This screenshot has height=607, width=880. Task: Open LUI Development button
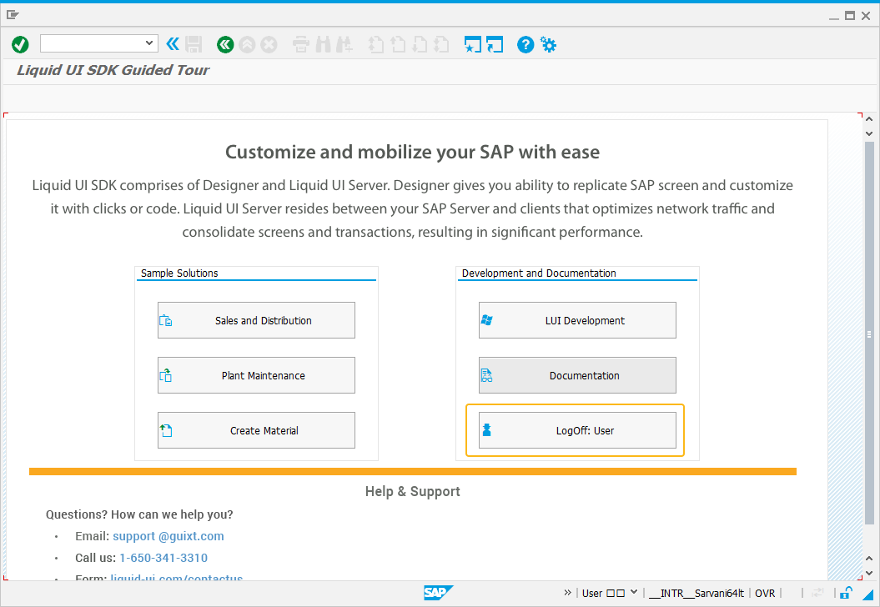[577, 320]
